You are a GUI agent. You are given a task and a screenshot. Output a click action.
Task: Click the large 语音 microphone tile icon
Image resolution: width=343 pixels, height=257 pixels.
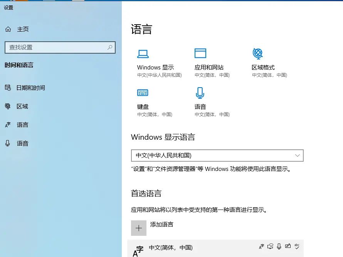coord(200,93)
